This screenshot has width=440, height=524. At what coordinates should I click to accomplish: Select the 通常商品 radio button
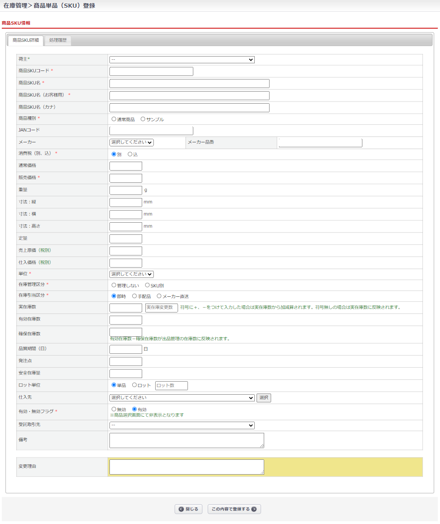coord(114,119)
